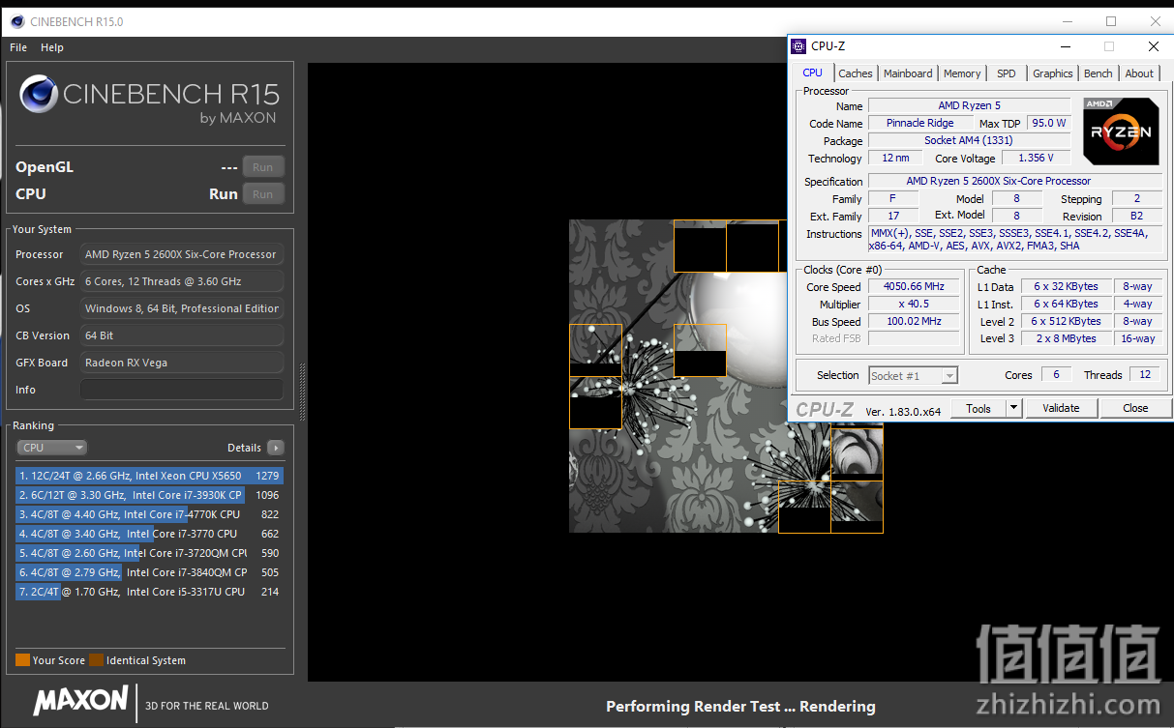Open the About tab in CPU-Z

(x=1139, y=73)
